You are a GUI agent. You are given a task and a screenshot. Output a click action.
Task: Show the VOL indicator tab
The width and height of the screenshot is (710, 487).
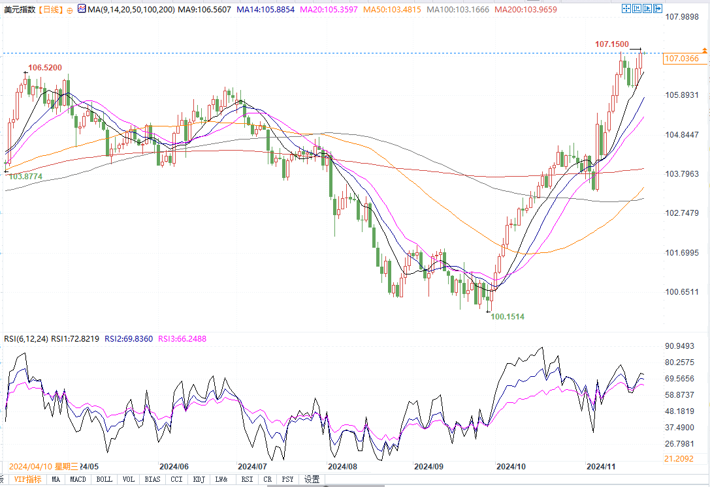click(x=129, y=479)
